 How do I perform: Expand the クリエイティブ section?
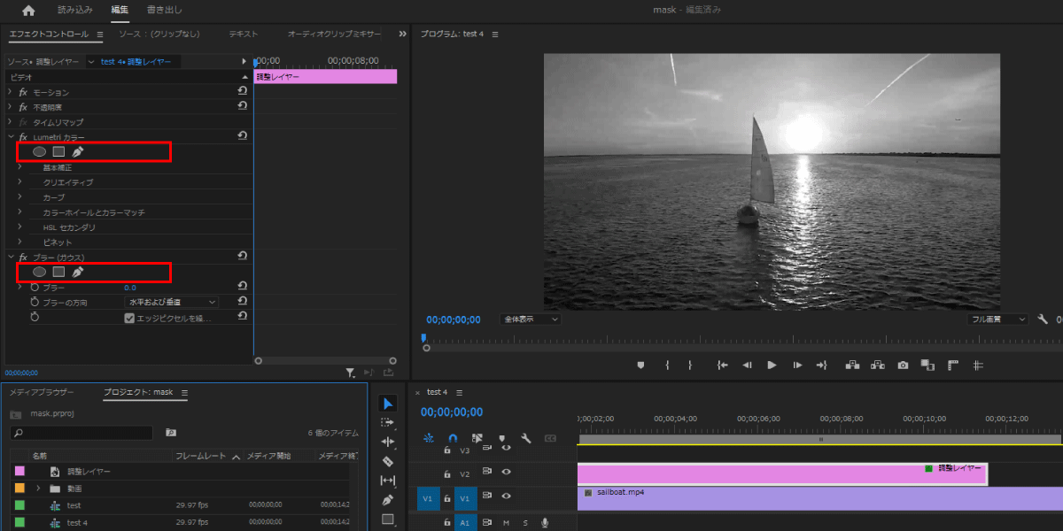(x=19, y=182)
